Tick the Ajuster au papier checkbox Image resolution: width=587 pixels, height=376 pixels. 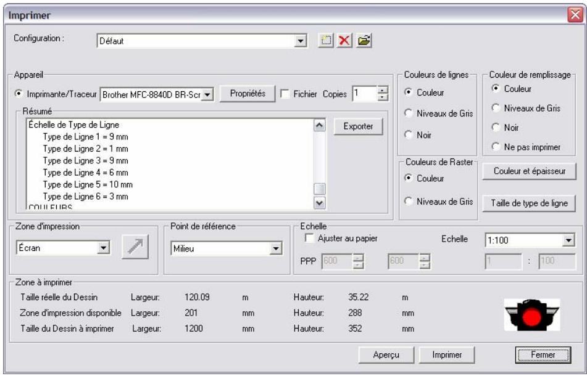tap(310, 238)
